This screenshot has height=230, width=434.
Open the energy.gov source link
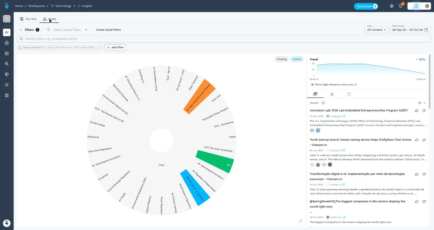coord(336,116)
